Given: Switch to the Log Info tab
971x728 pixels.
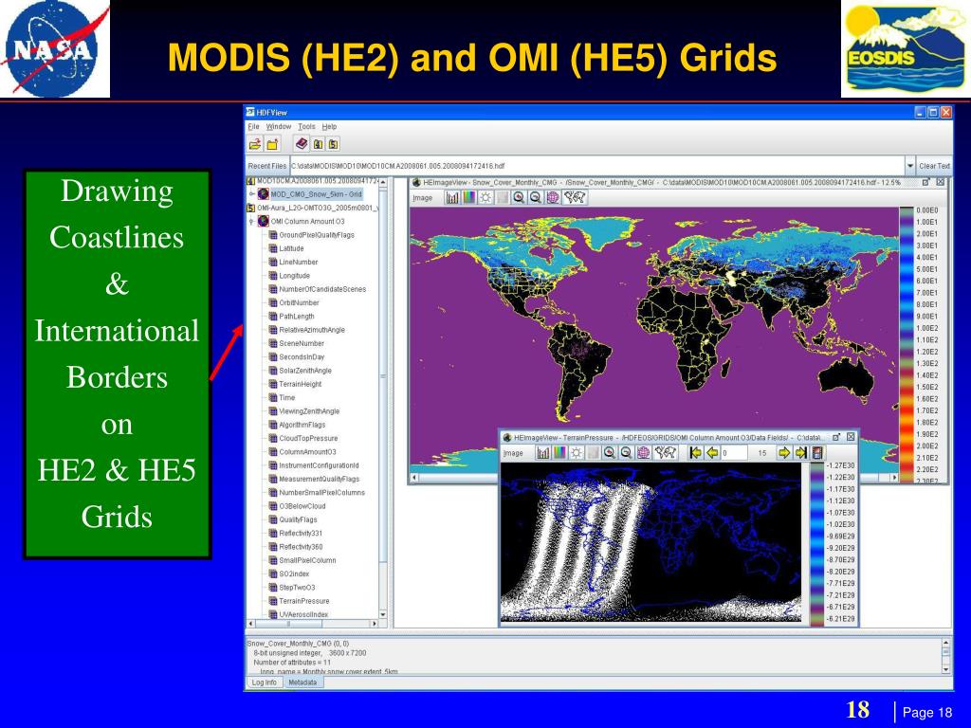Looking at the screenshot, I should point(265,682).
